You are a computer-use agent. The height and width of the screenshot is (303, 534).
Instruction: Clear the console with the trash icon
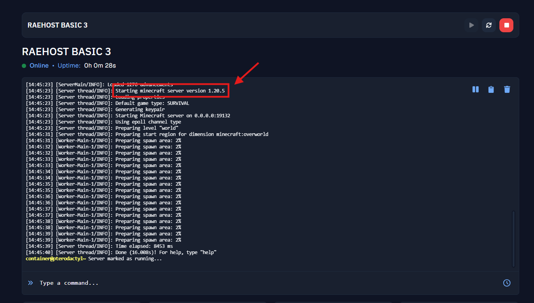pyautogui.click(x=507, y=89)
